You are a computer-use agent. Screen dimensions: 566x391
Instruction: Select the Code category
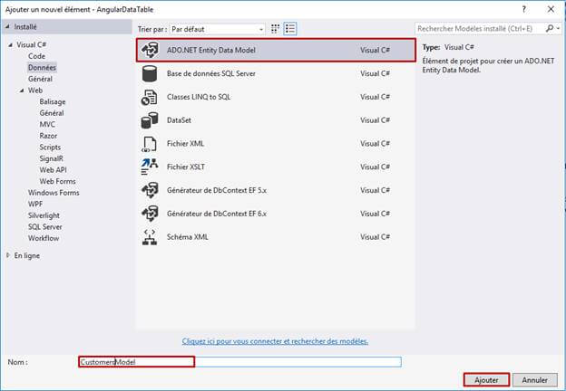coord(36,56)
